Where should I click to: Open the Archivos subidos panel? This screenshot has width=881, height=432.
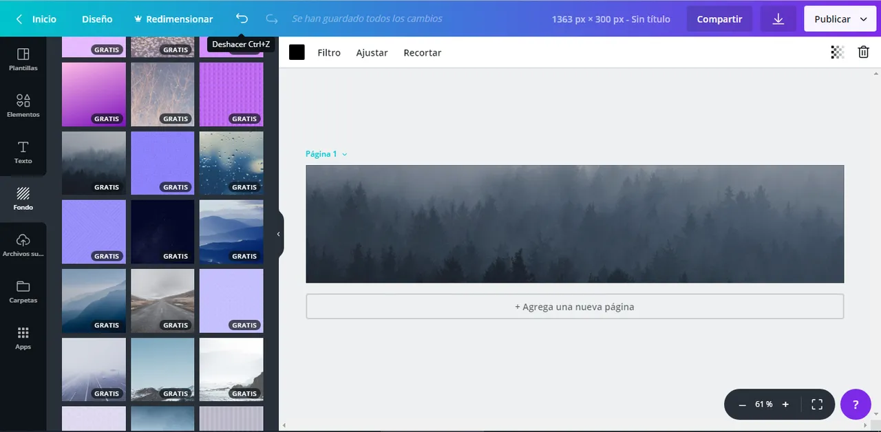tap(23, 245)
